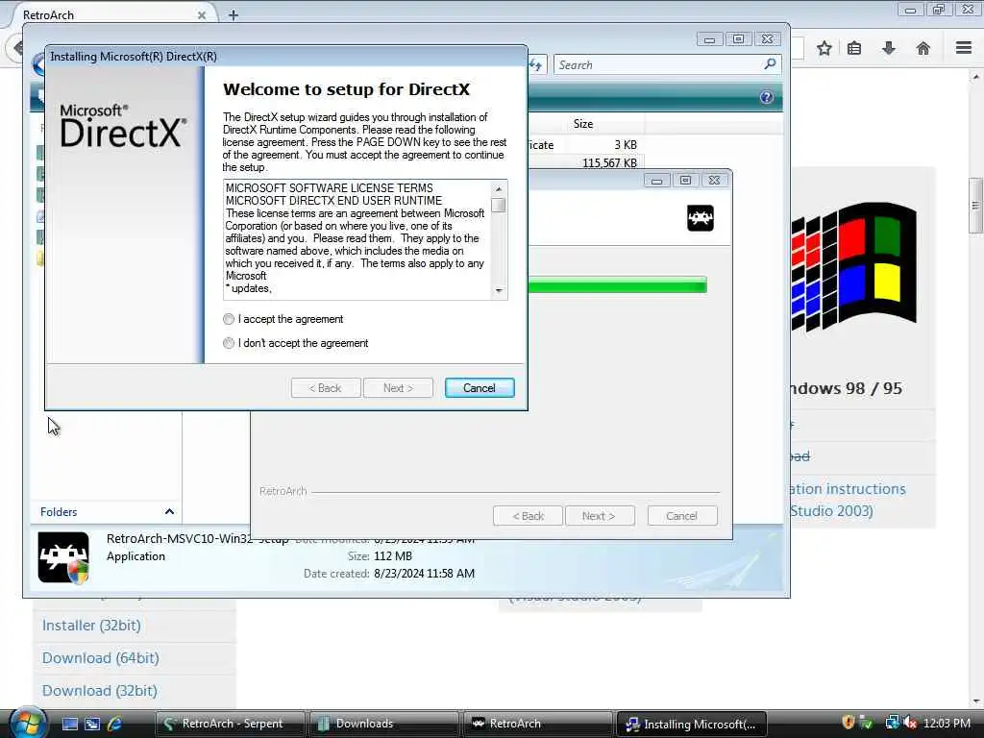This screenshot has height=738, width=984.
Task: Open the Explorer help icon
Action: click(x=766, y=97)
